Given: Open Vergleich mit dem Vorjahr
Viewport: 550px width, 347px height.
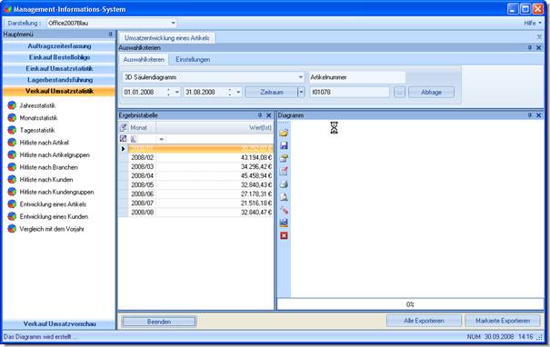Looking at the screenshot, I should coord(52,229).
